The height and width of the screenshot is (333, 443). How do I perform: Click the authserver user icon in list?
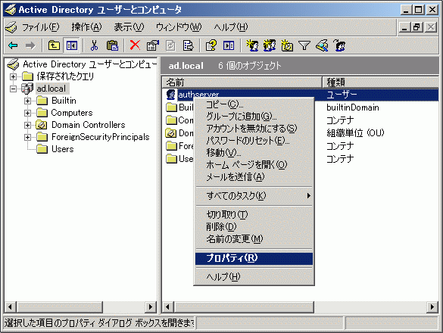170,95
